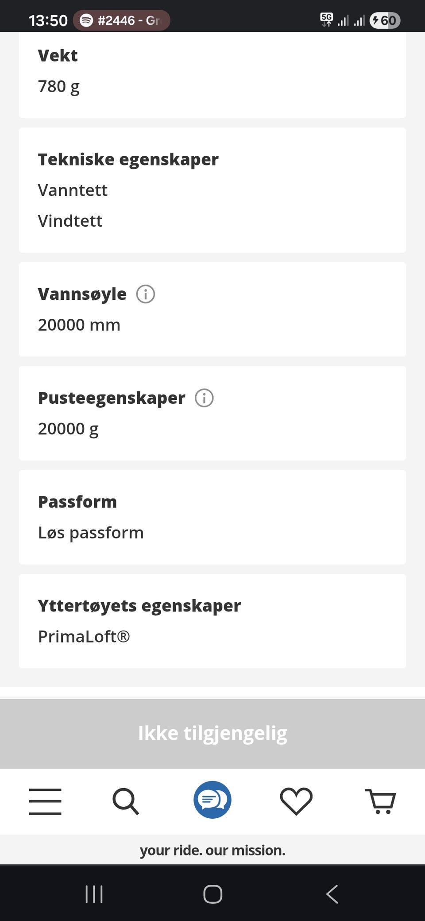Open the blue chat support bubble

[x=212, y=800]
